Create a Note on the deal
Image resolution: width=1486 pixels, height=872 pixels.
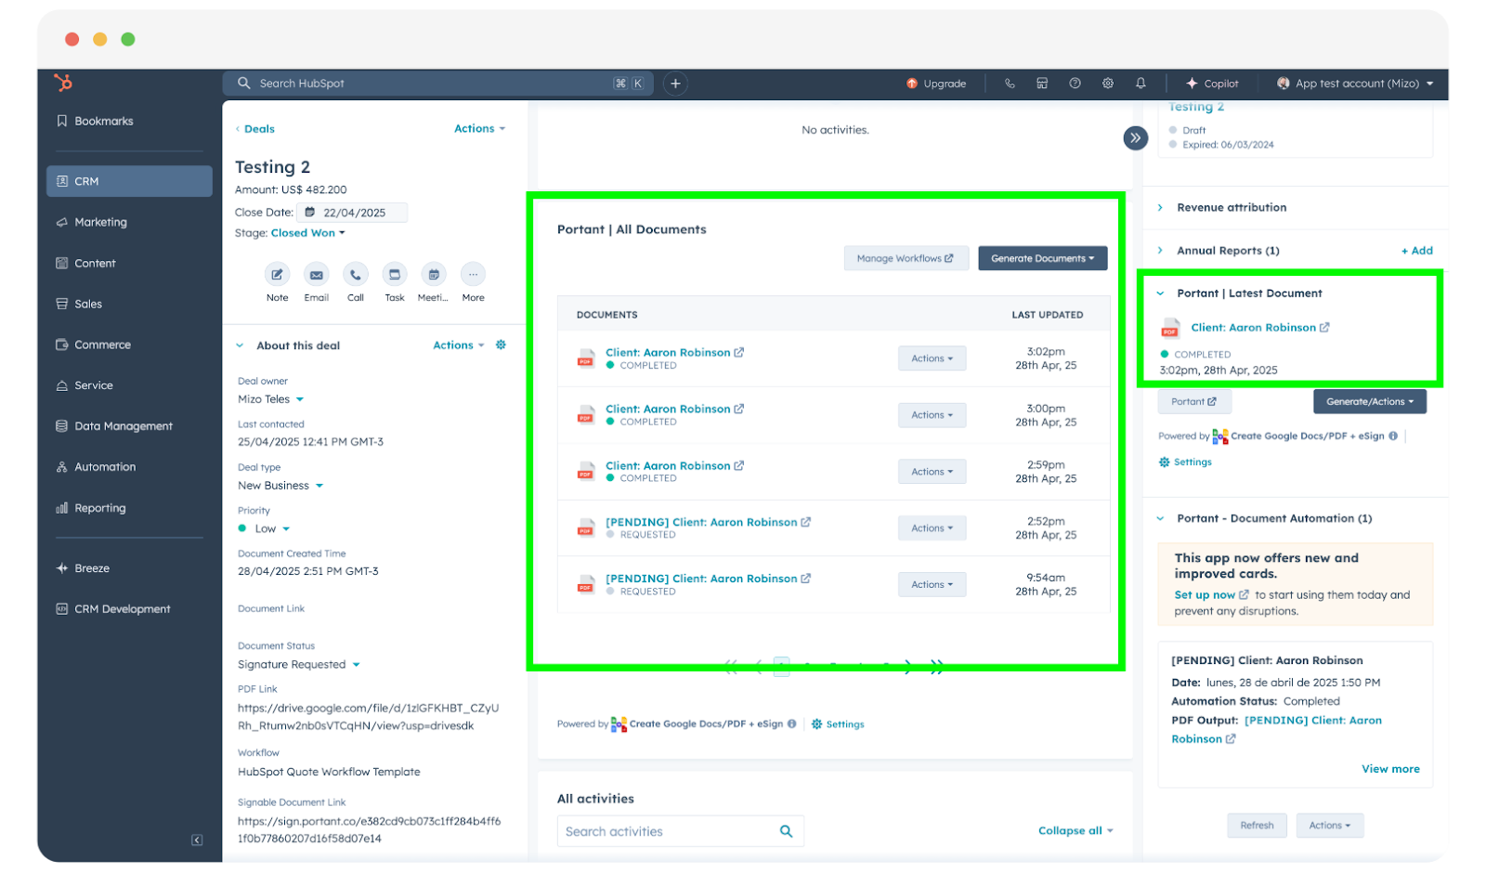click(x=277, y=275)
